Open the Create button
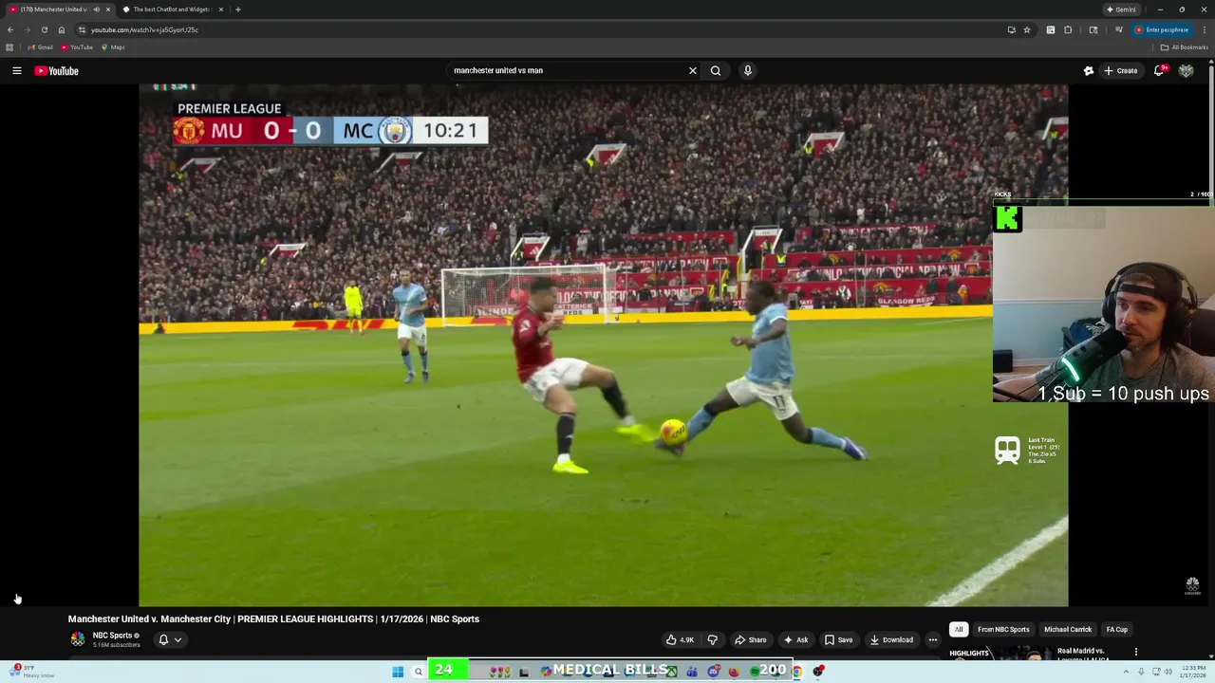 tap(1121, 70)
